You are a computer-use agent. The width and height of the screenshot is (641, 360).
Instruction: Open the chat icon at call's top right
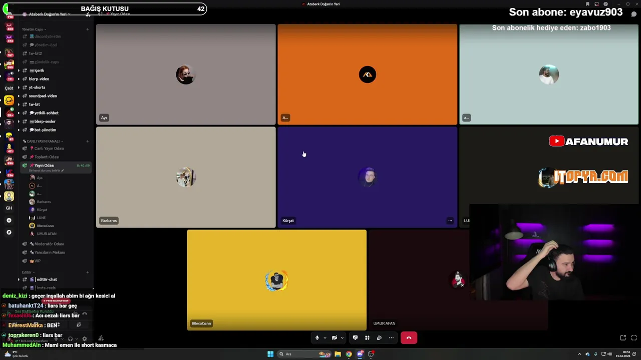click(634, 14)
